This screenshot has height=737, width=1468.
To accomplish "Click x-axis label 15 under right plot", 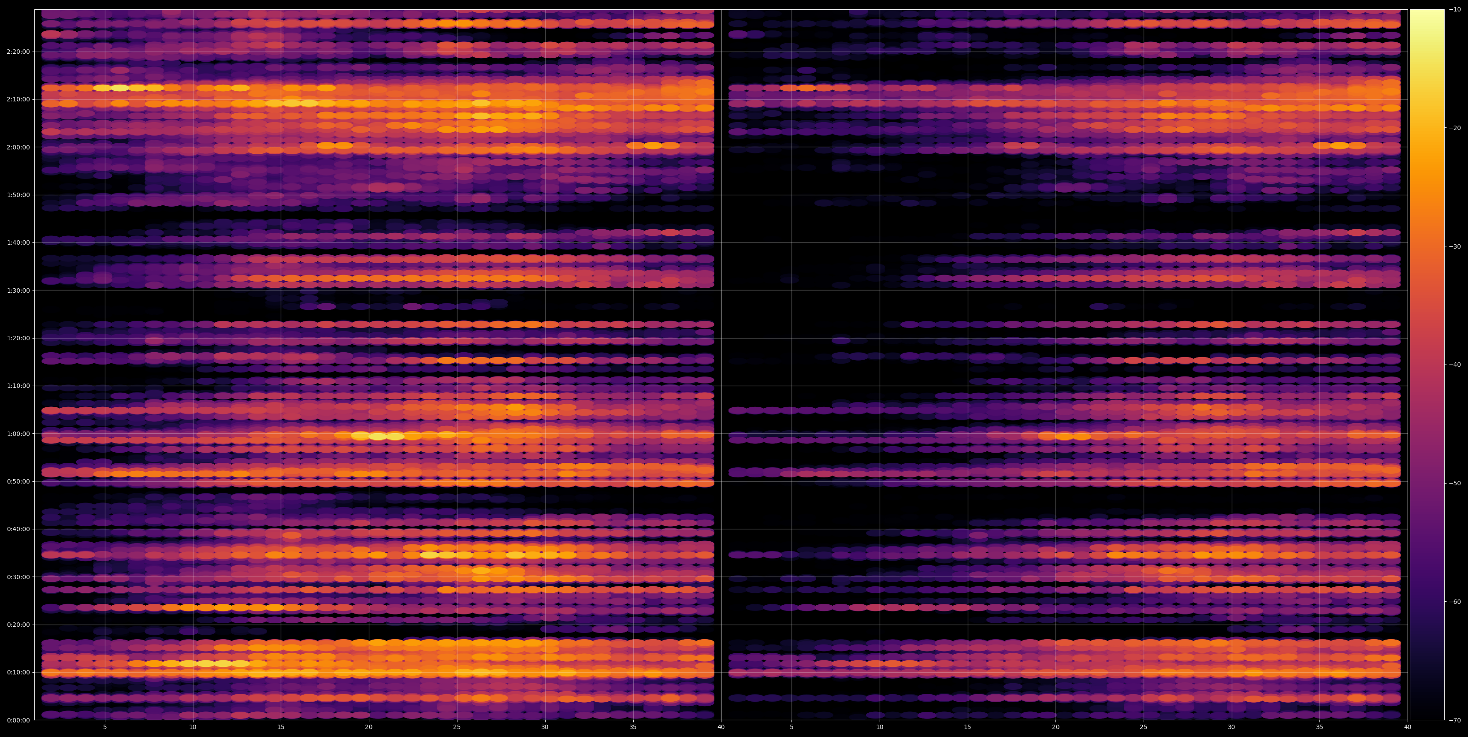I will pos(968,727).
